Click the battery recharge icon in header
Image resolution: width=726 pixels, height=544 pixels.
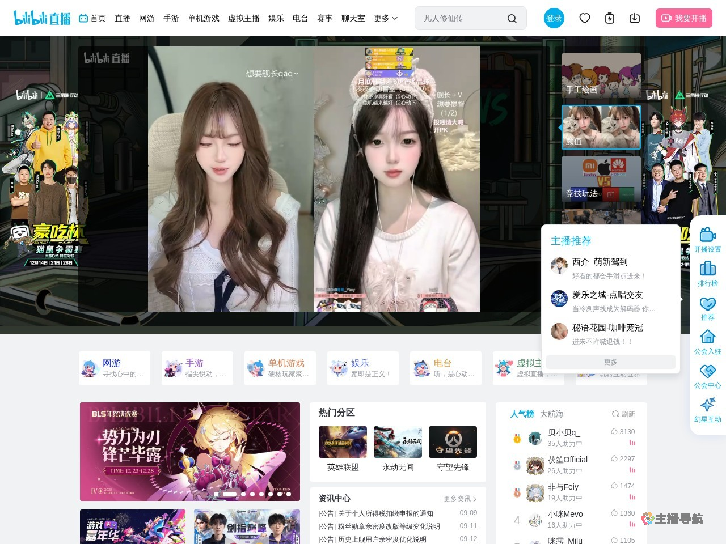tap(610, 18)
